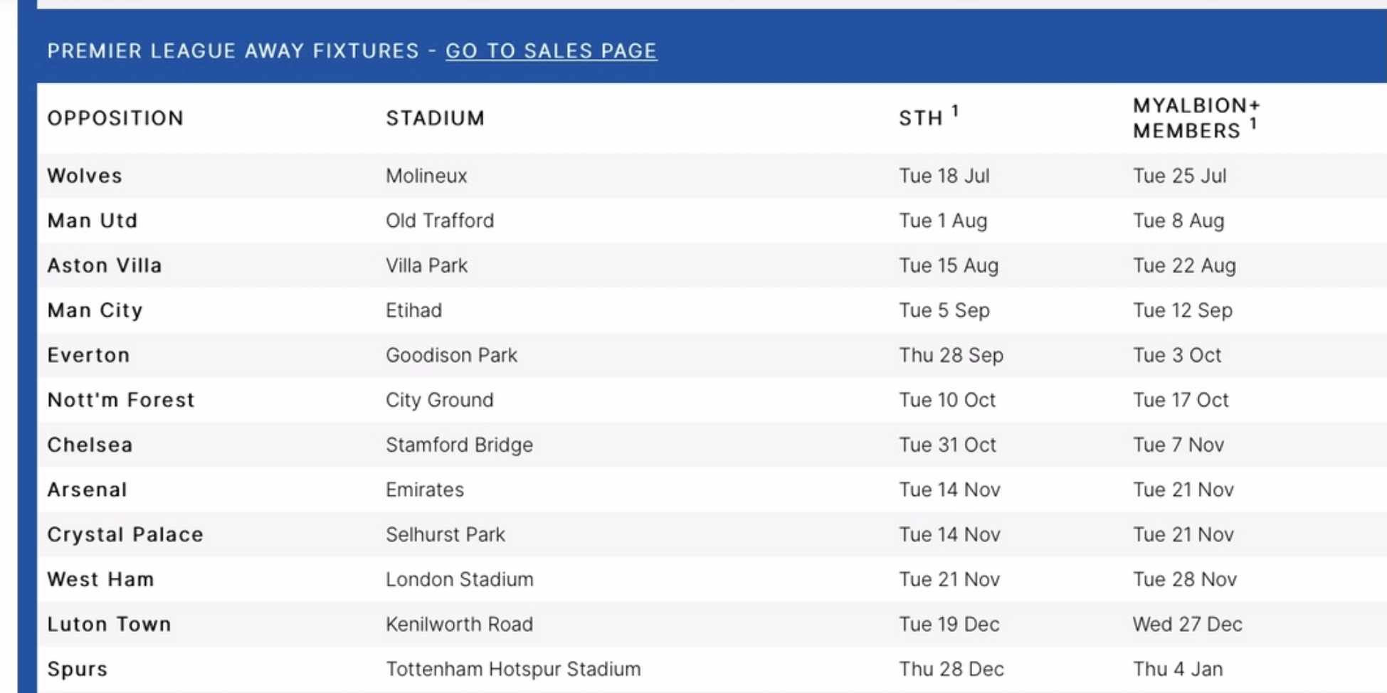Image resolution: width=1387 pixels, height=693 pixels.
Task: Click the Arsenal opposition name
Action: [x=87, y=490]
